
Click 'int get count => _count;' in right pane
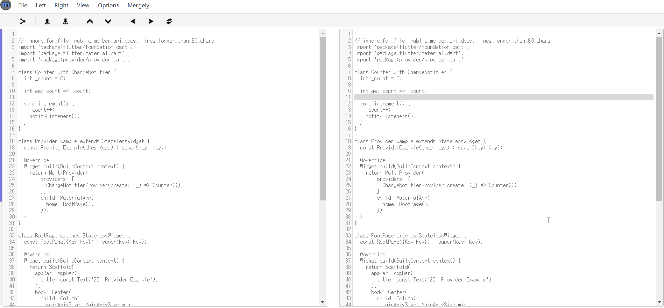point(394,91)
